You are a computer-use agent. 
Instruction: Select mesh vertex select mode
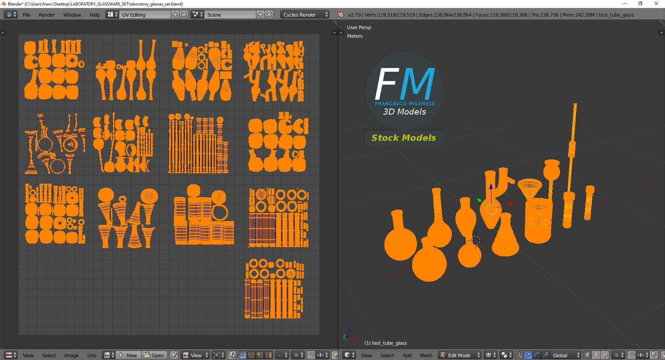[587, 355]
